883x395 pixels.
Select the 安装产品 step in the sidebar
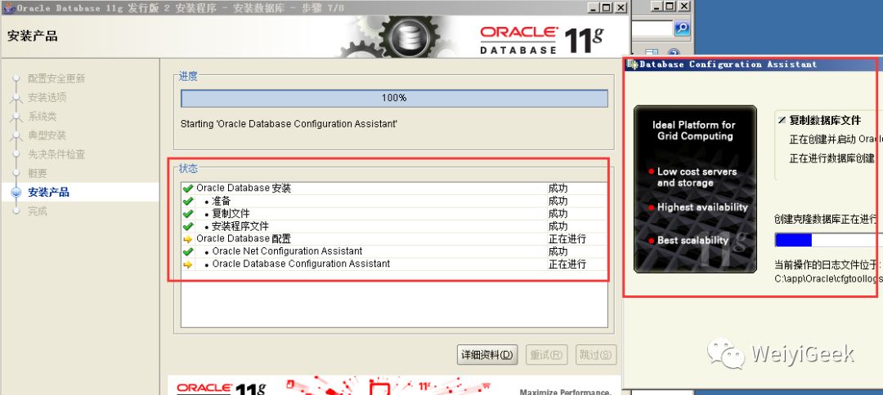[x=48, y=192]
